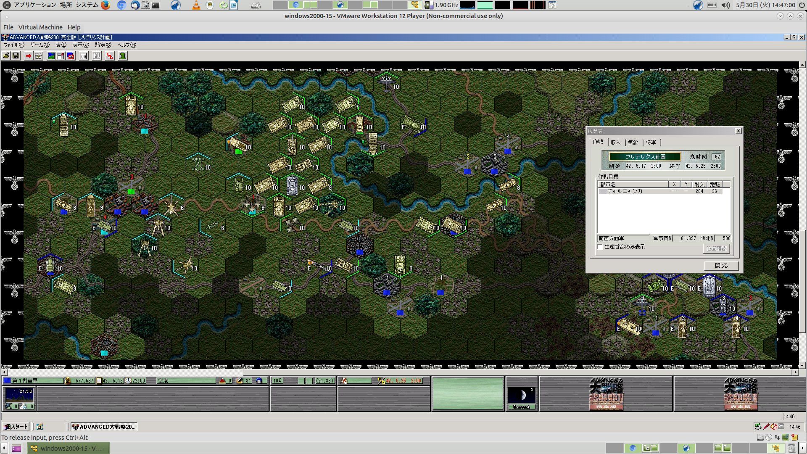The image size is (807, 454).
Task: Open the 設定(S) menu
Action: point(103,45)
